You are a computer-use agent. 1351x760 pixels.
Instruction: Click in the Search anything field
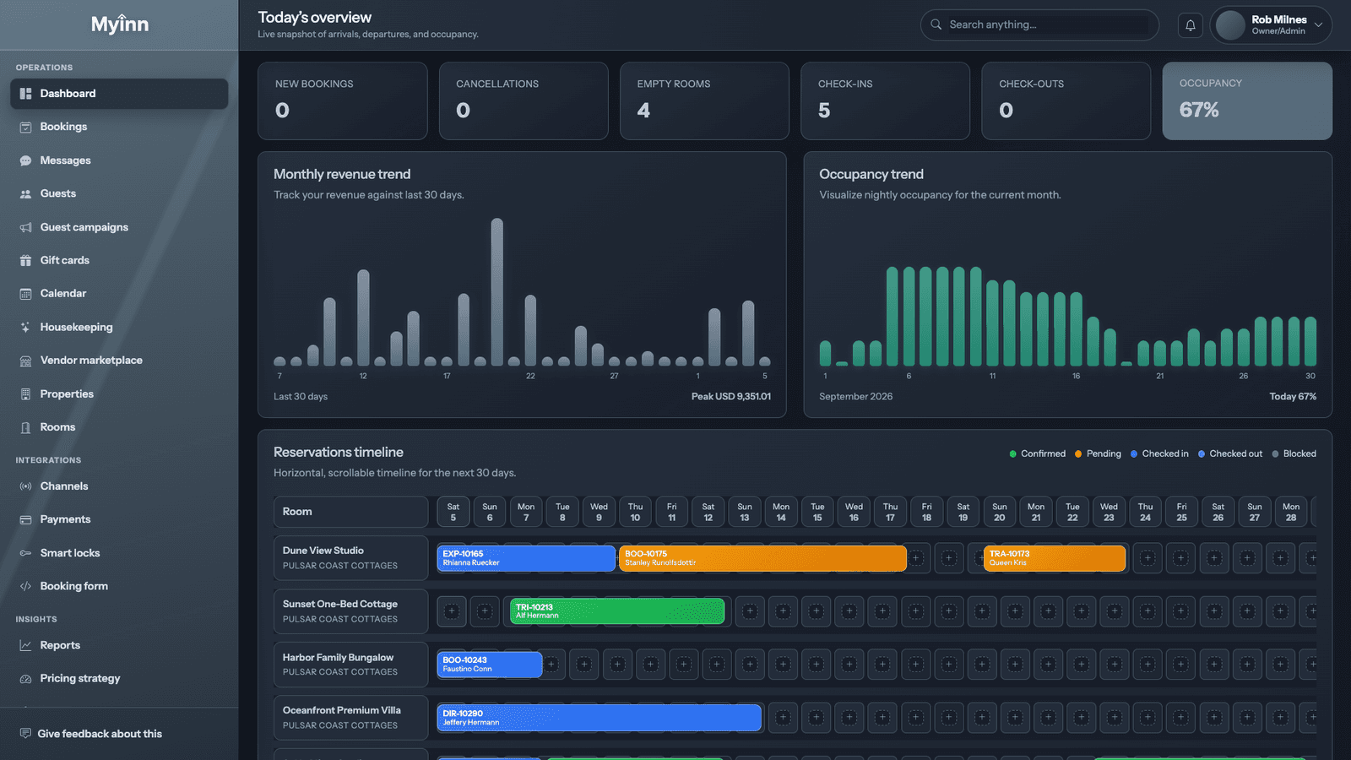pyautogui.click(x=1039, y=24)
